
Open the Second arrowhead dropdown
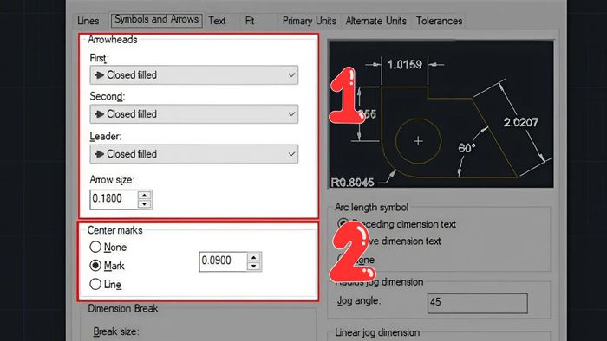(194, 114)
